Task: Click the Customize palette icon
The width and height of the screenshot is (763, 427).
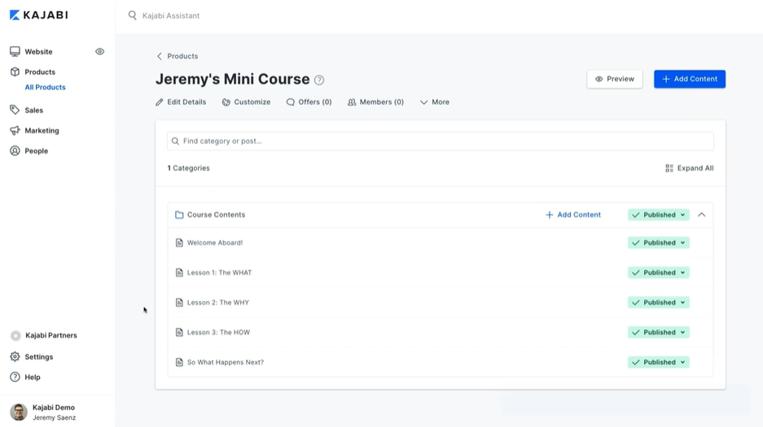Action: click(226, 102)
